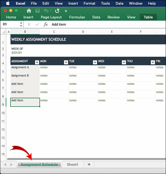Switch to the Formulas ribbon tab

coord(77,17)
